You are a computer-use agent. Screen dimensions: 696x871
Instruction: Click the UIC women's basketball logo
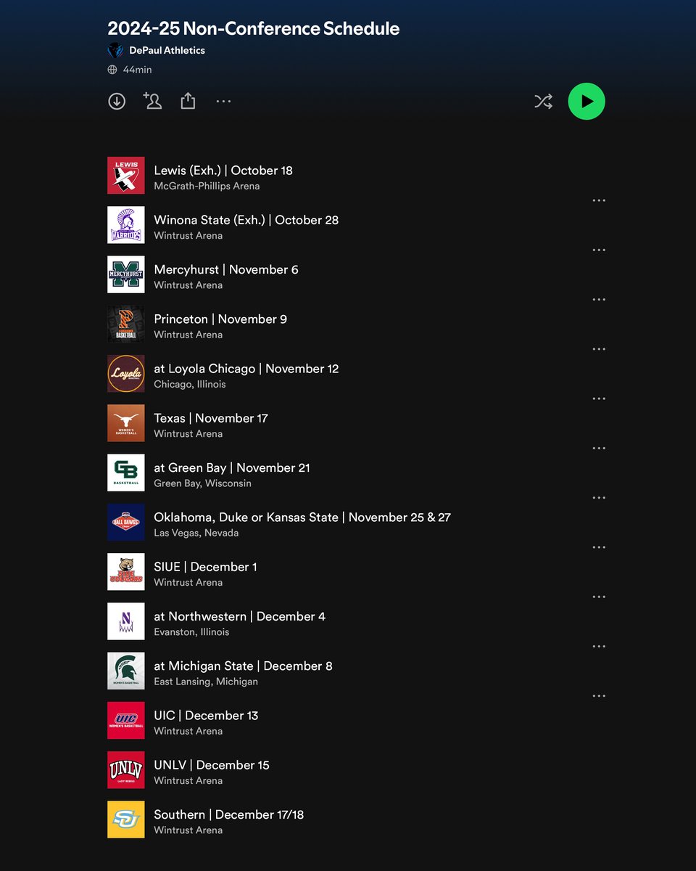(x=126, y=720)
